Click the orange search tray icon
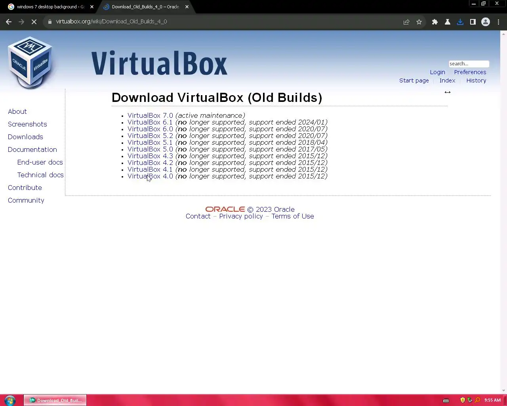This screenshot has height=406, width=507. tap(477, 400)
